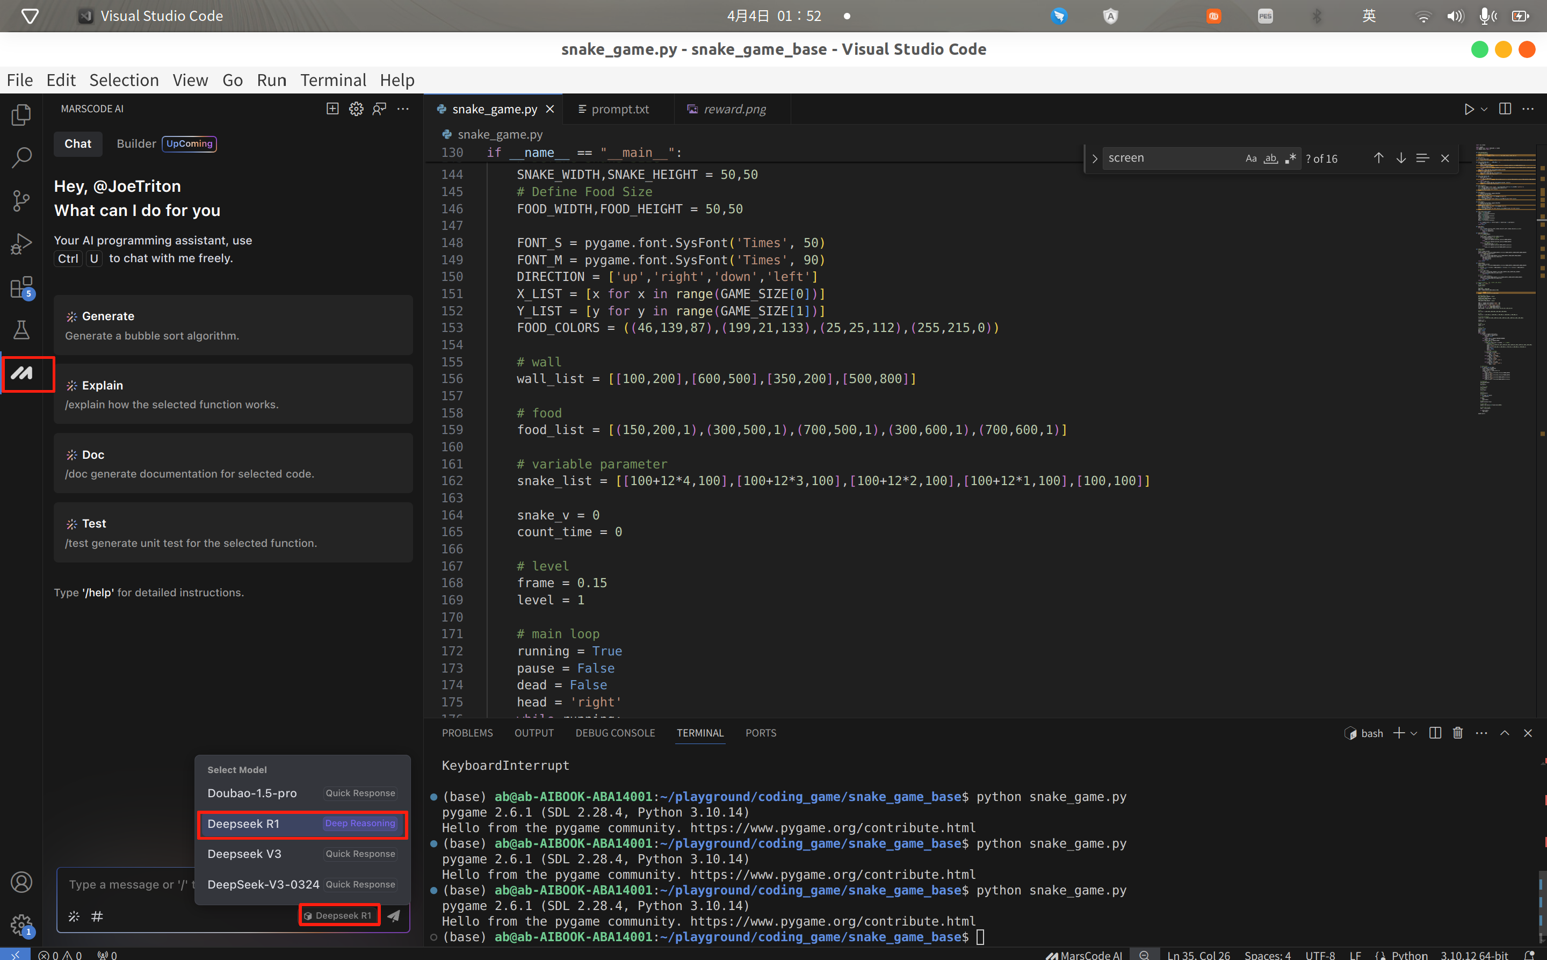Open the Terminal menu

[332, 80]
